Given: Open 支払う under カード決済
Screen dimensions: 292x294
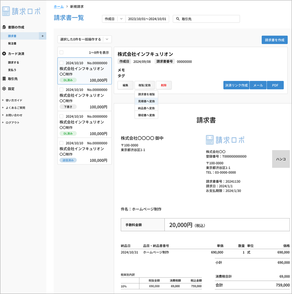Looking at the screenshot, I should [12, 70].
